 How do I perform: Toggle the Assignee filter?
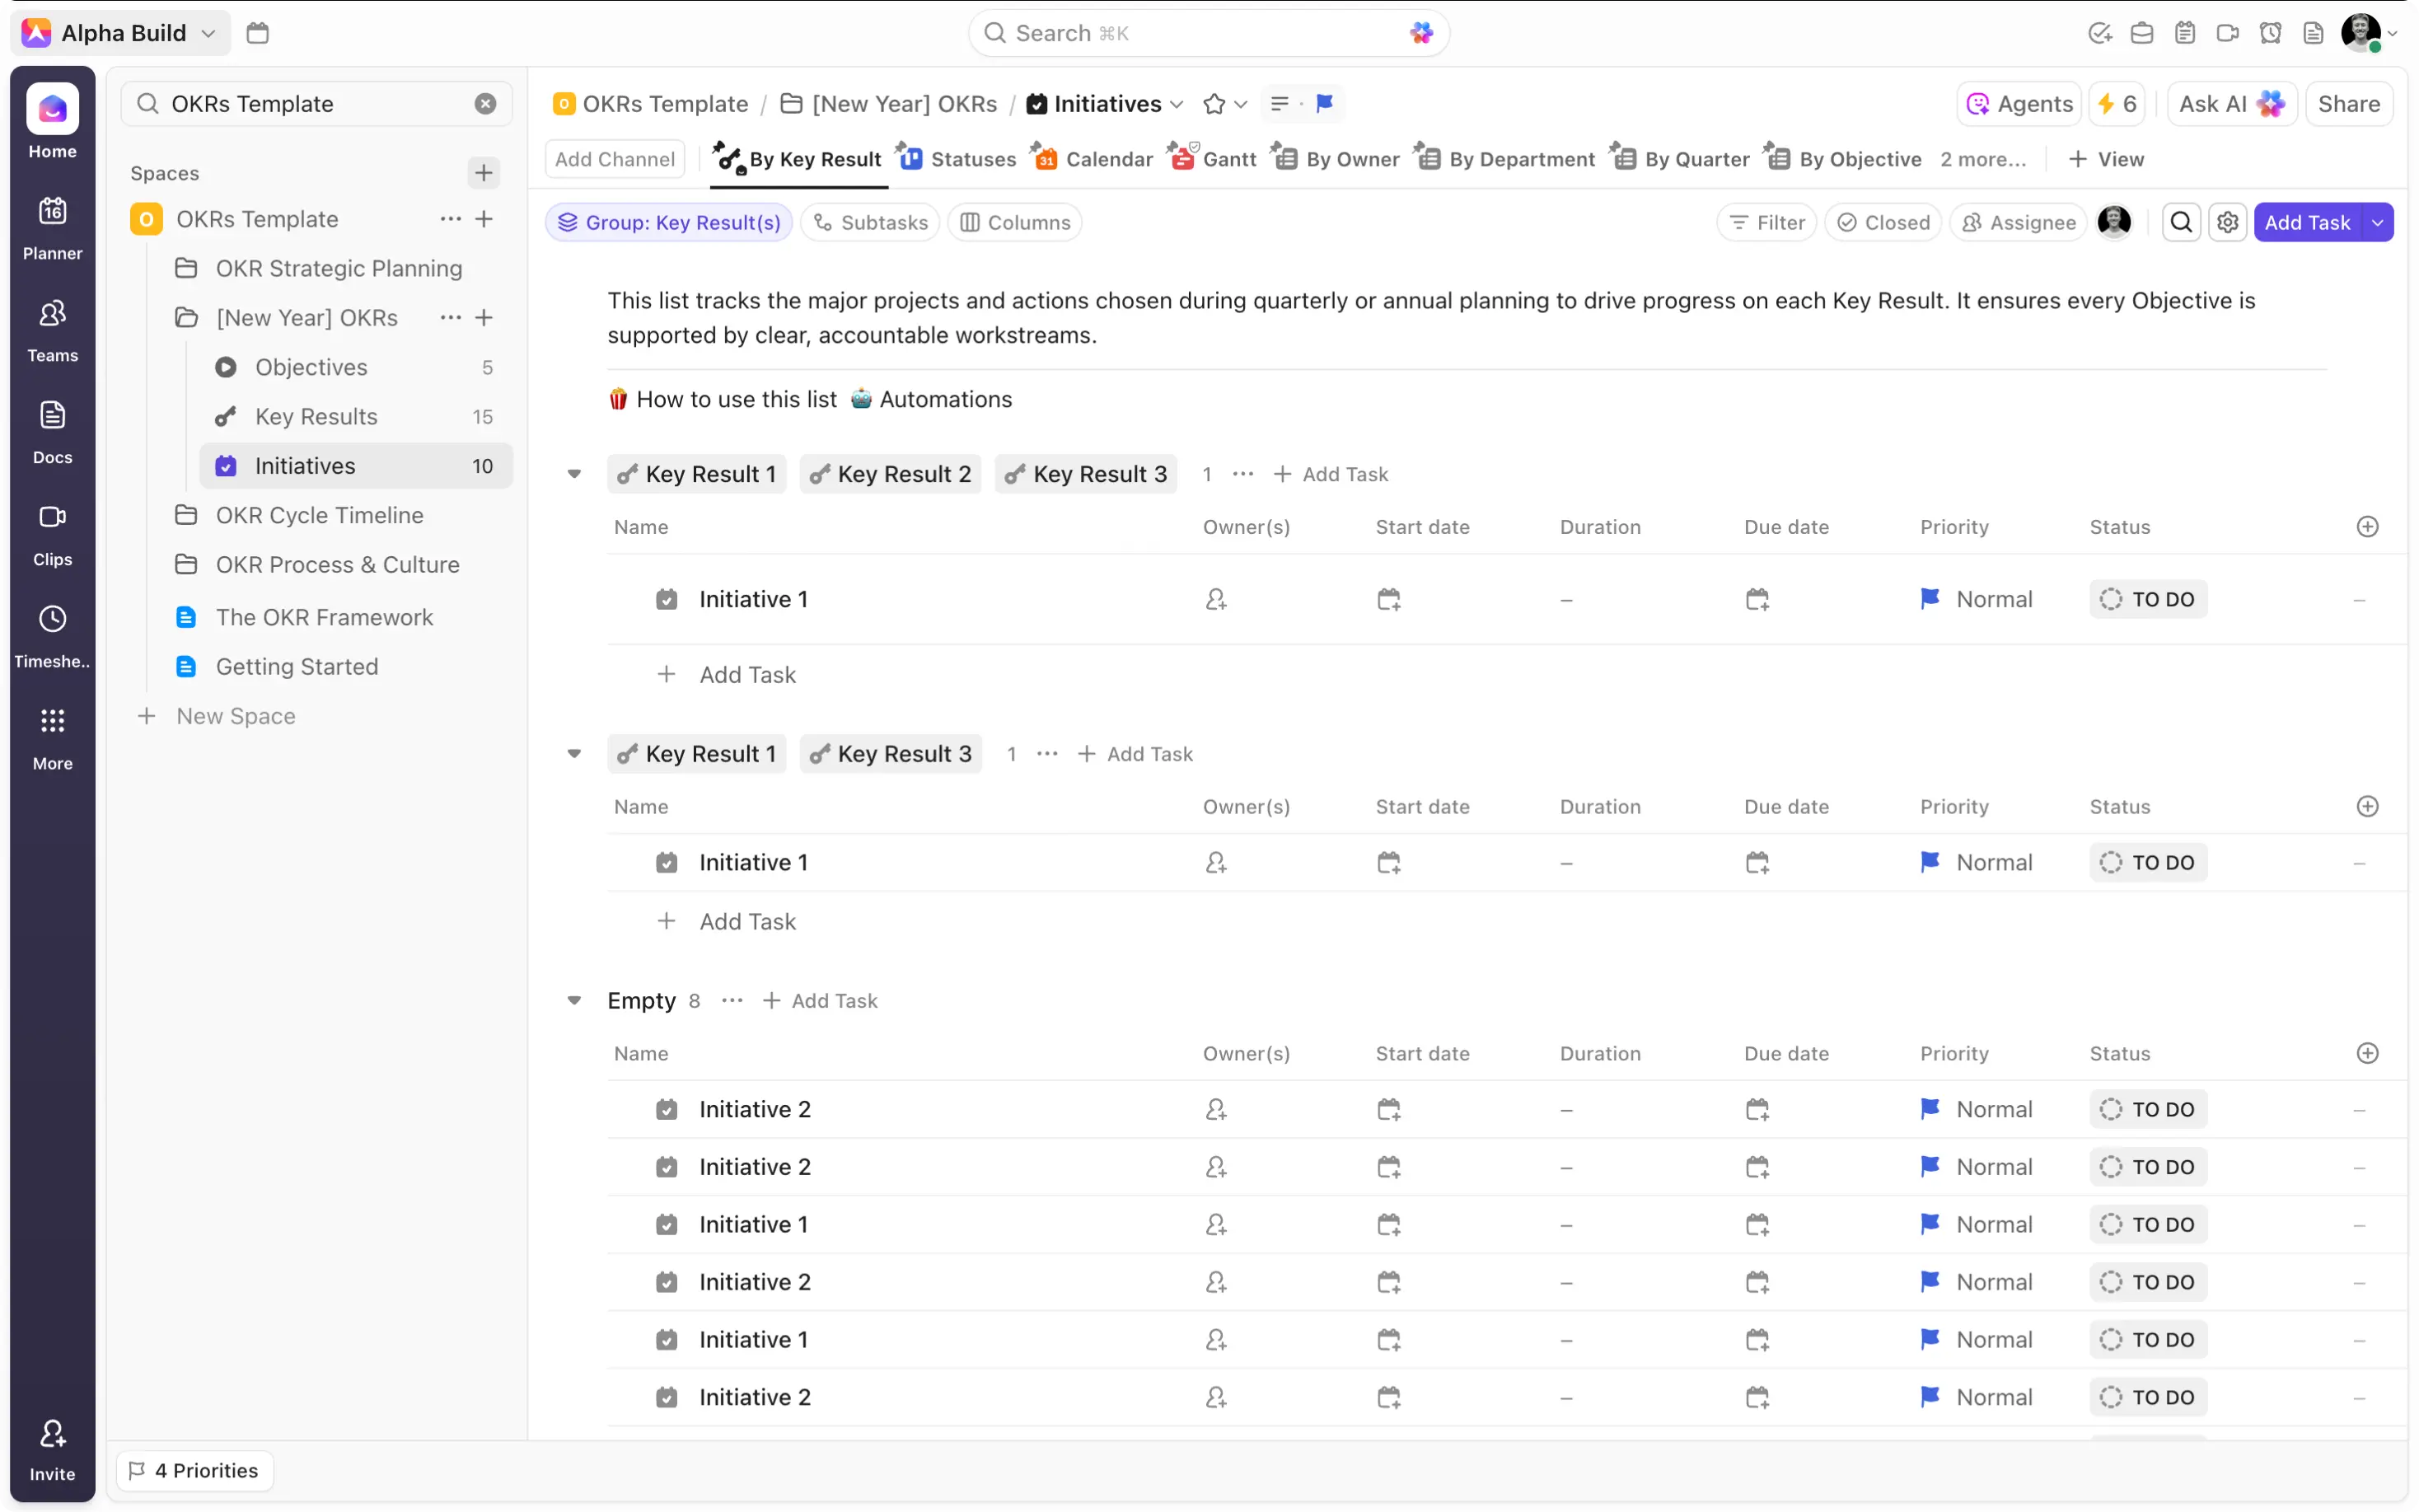[2018, 222]
